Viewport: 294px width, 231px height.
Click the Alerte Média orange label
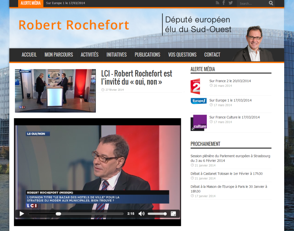tap(30, 3)
